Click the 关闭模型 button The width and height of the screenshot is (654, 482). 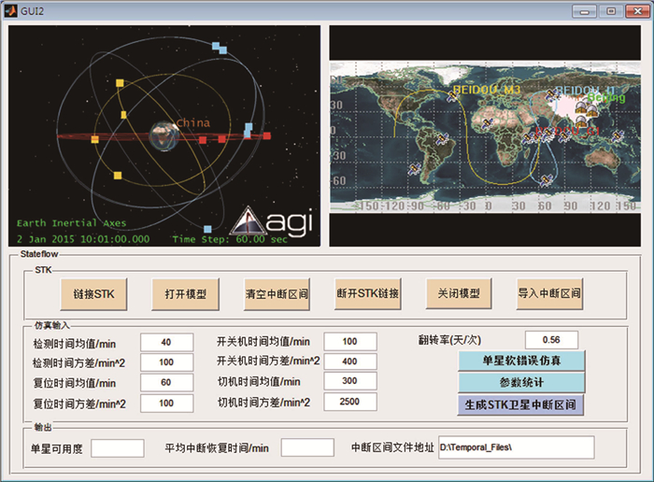(x=458, y=293)
